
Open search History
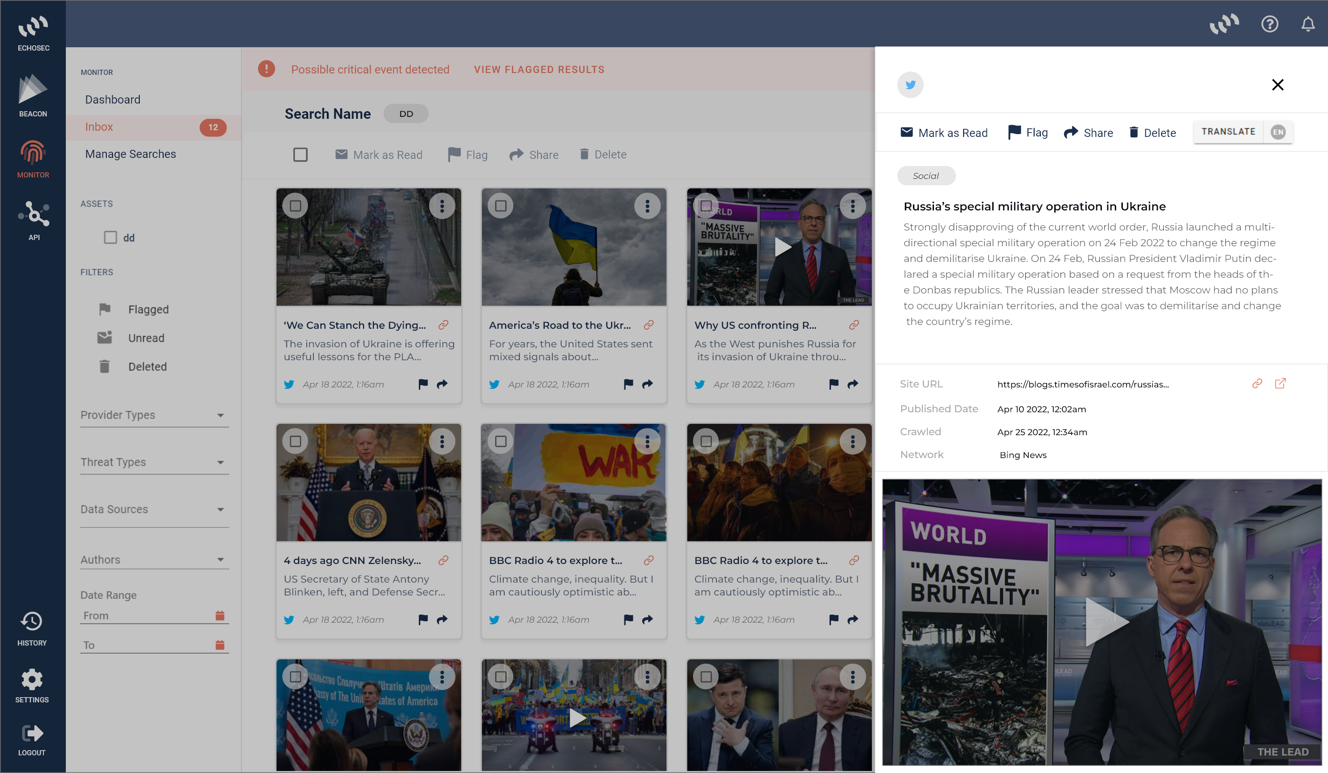pos(31,622)
